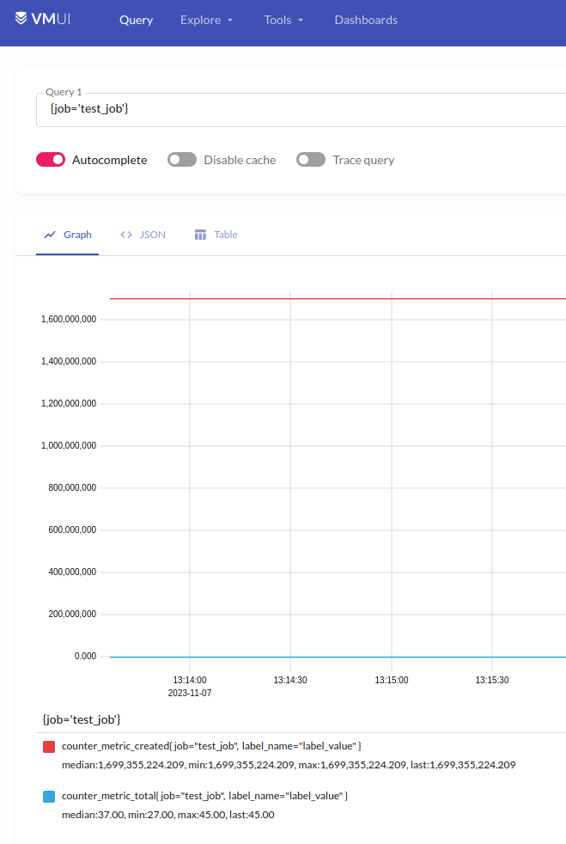Click the Table tab grid icon
566x844 pixels.
tap(201, 235)
